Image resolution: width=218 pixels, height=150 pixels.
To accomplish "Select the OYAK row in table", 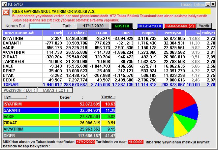I will pyautogui.click(x=109, y=75).
